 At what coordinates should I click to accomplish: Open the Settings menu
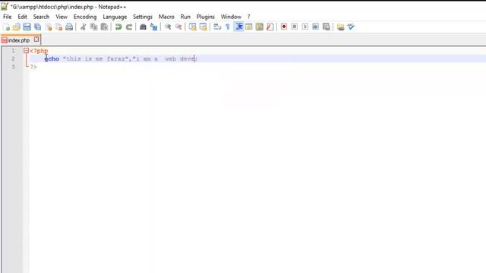point(143,17)
